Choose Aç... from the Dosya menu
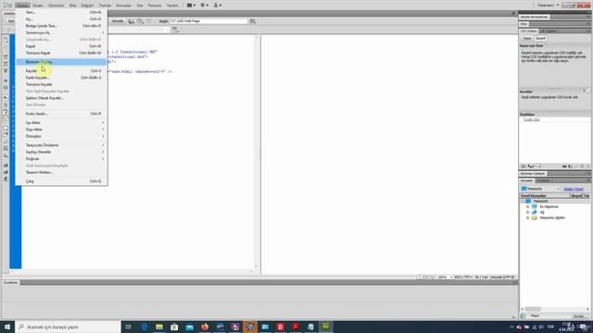Viewport: 593px width, 333px height. (61, 18)
